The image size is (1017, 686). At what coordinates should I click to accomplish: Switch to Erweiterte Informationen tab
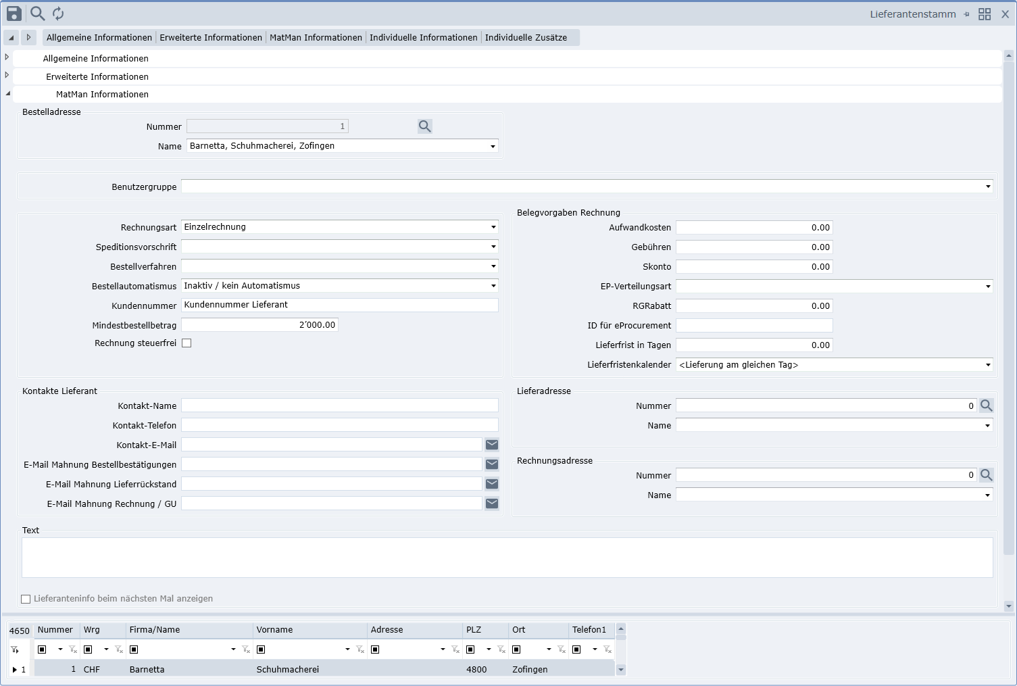click(211, 38)
